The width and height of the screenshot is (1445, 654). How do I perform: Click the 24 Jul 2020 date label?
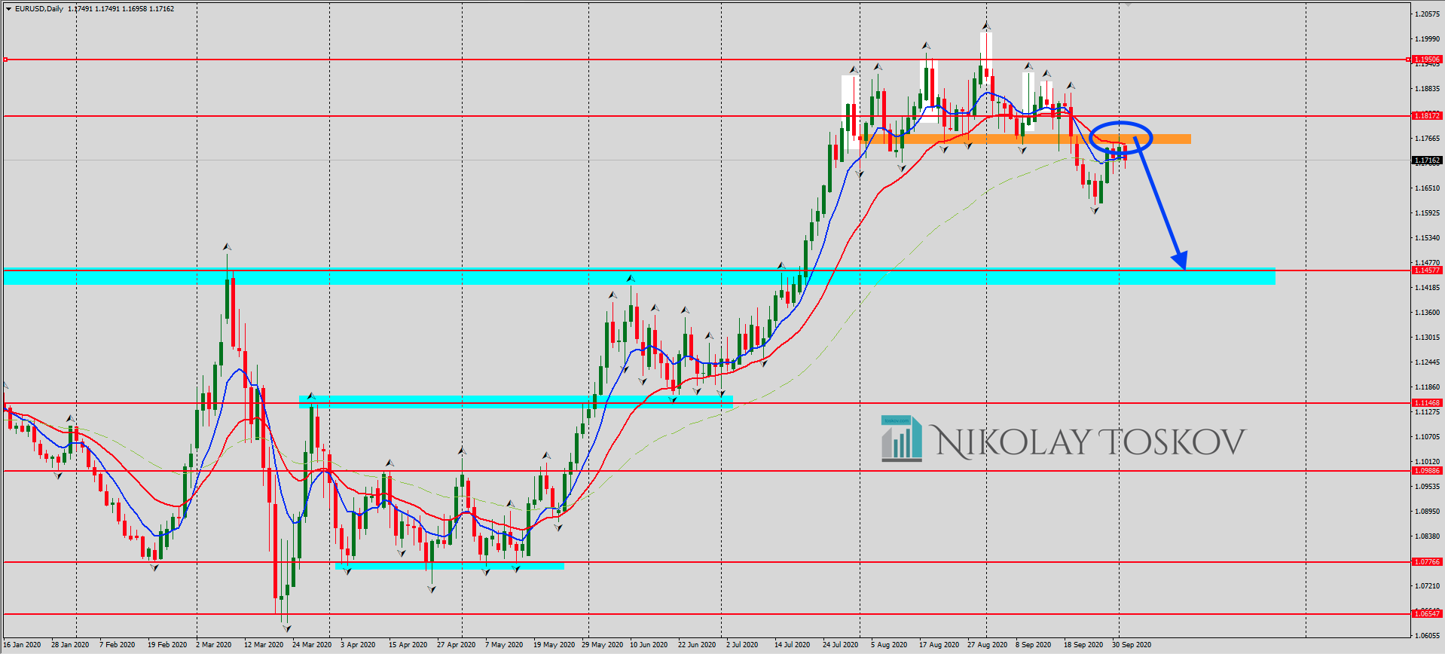click(840, 645)
